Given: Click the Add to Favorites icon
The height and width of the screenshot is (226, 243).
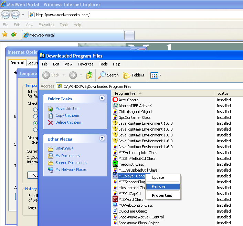Looking at the screenshot, I should [14, 34].
